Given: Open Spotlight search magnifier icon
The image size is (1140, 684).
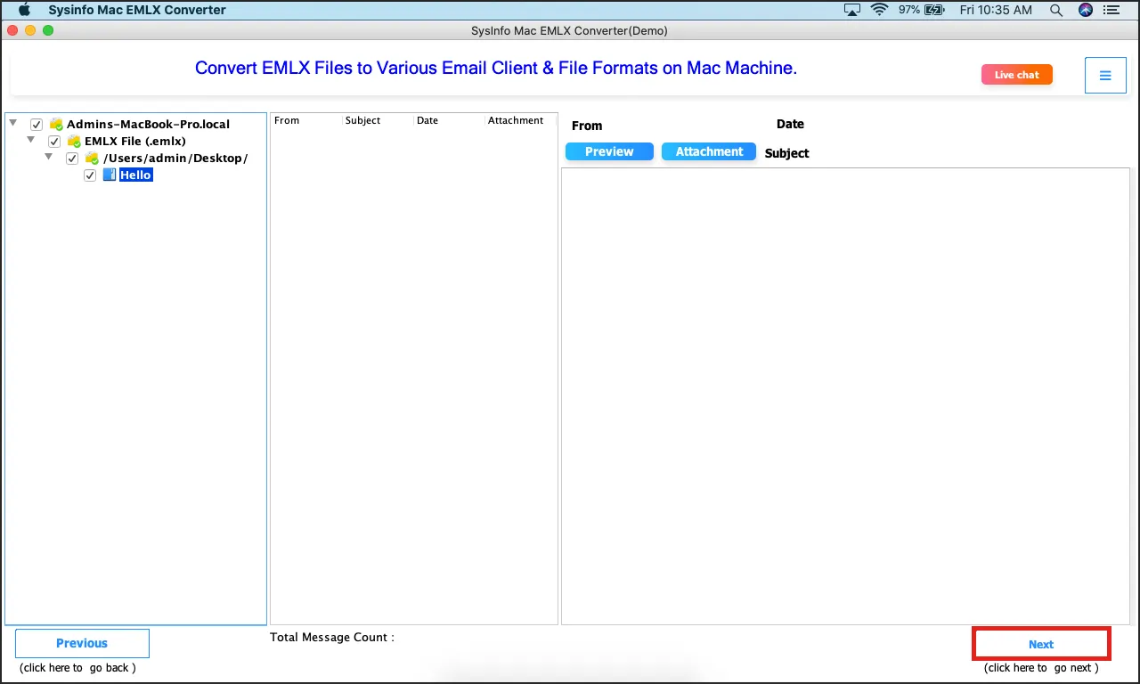Looking at the screenshot, I should [x=1056, y=10].
